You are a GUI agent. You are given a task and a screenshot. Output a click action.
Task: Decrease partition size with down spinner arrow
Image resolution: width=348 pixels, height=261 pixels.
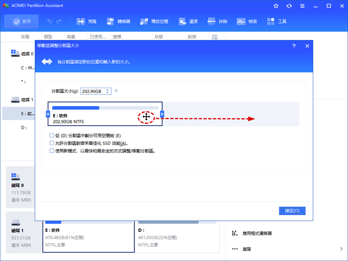[108, 93]
